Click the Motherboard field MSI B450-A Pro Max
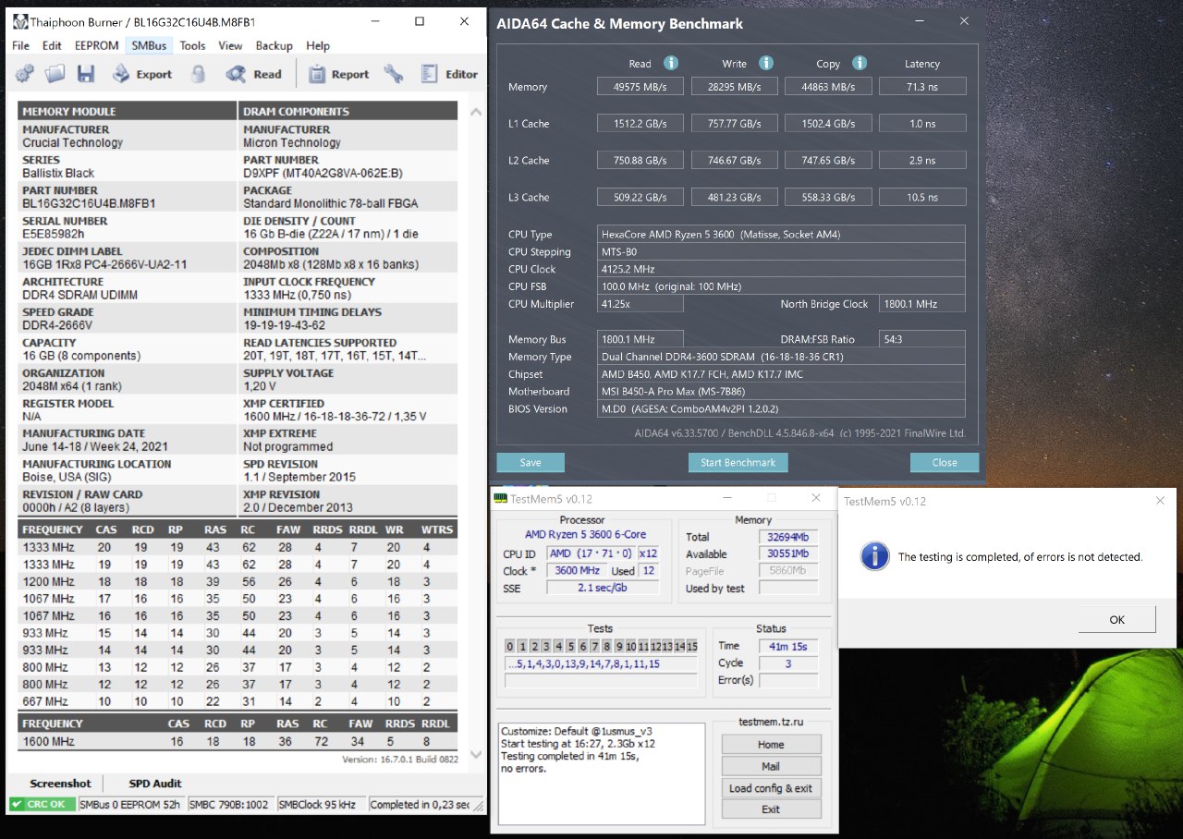 tap(782, 391)
